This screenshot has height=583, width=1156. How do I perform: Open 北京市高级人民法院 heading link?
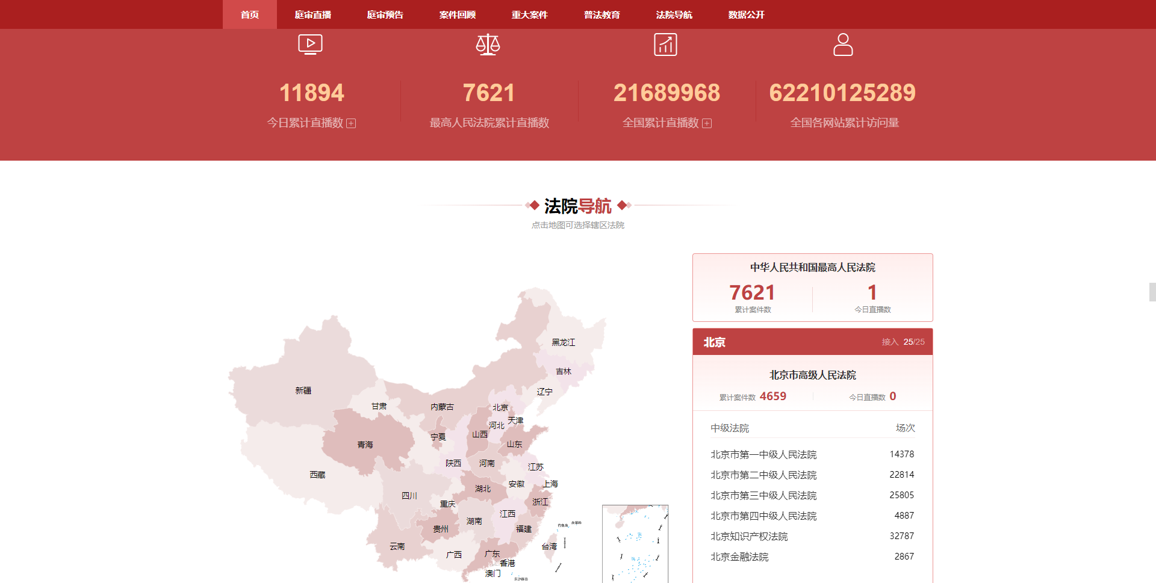(812, 375)
